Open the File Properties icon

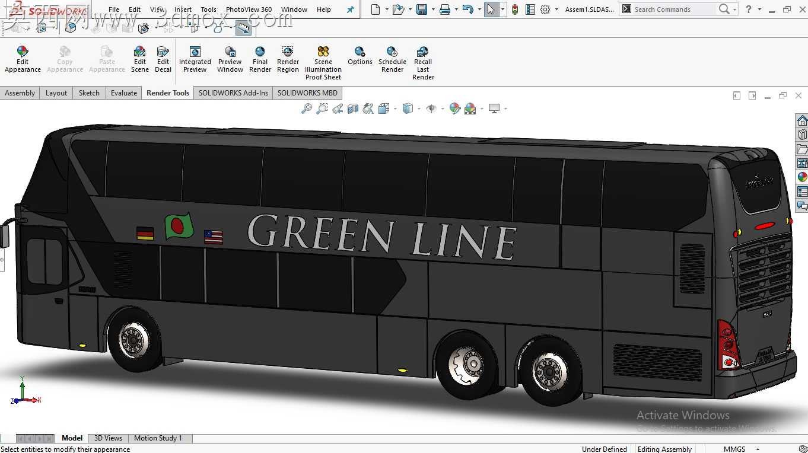tap(530, 9)
